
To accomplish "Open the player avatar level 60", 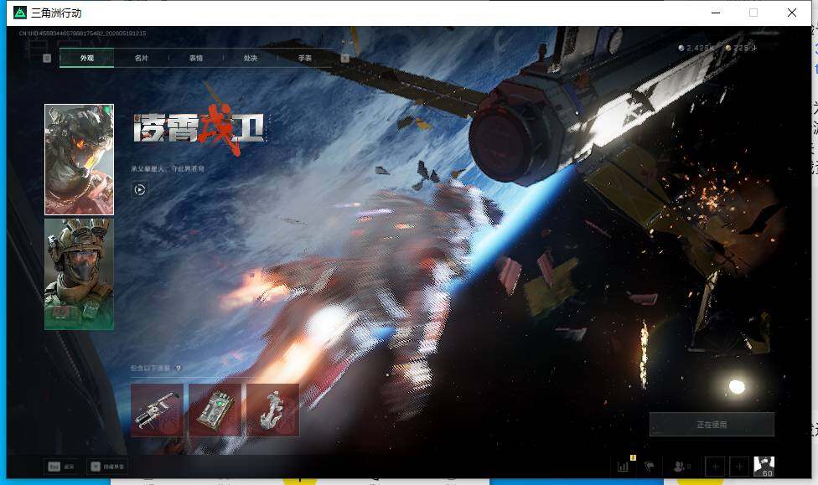I will click(764, 467).
